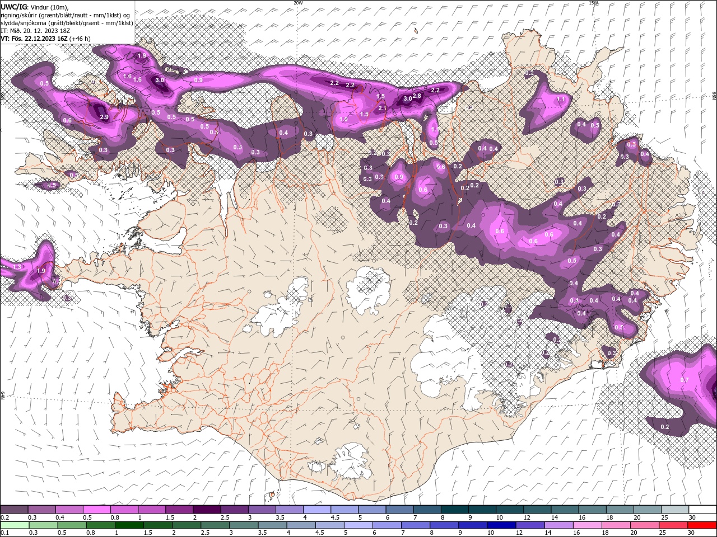Select lightest green lower legend swatch at 0.1
This screenshot has width=717, height=537.
click(x=15, y=525)
